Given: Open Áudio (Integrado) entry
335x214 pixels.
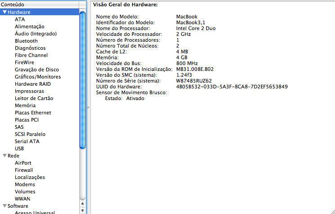Looking at the screenshot, I should click(x=36, y=34).
